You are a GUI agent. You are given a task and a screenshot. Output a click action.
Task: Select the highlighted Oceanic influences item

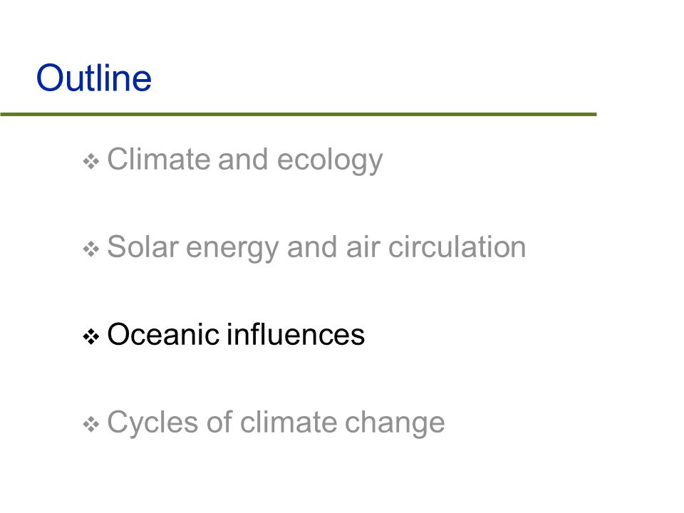tap(236, 335)
